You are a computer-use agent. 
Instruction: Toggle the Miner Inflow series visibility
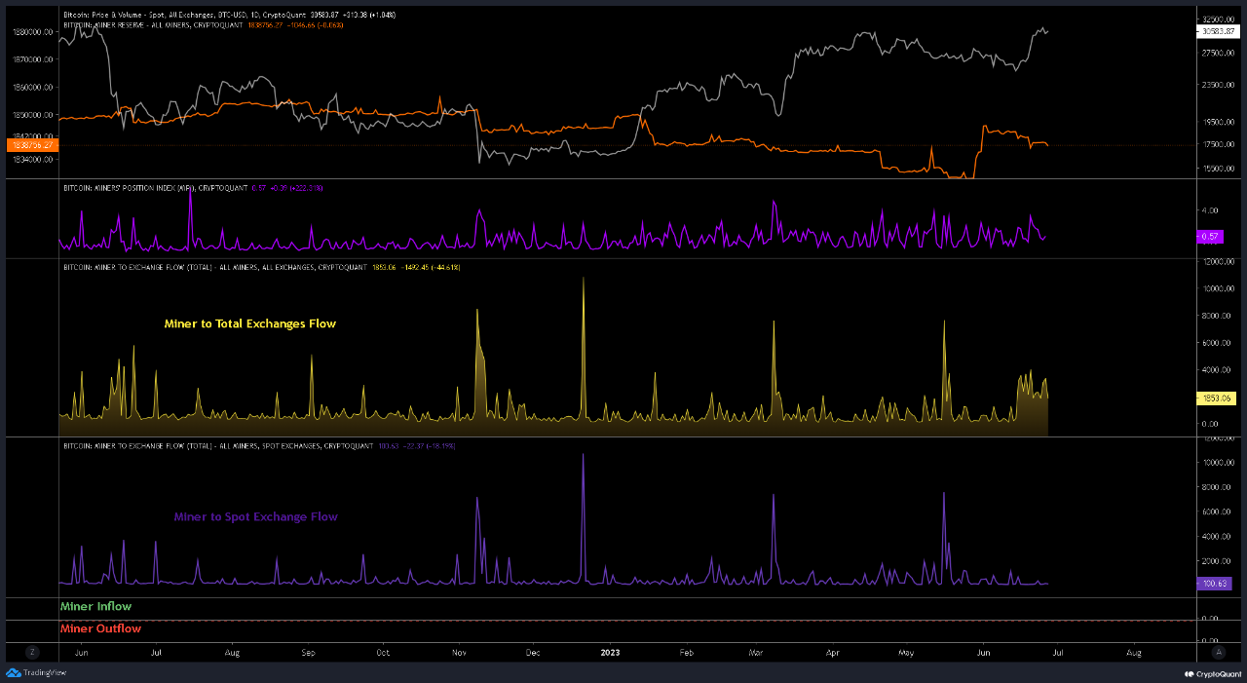94,606
